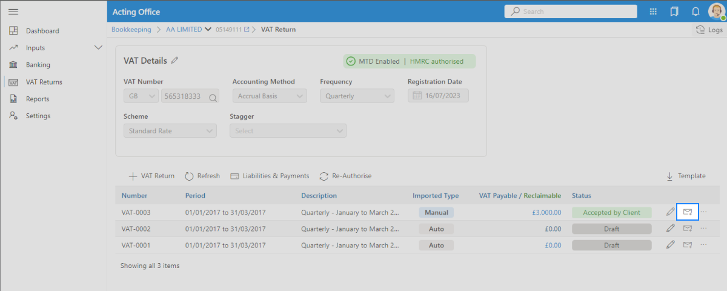Open the Accounting Method dropdown

270,96
